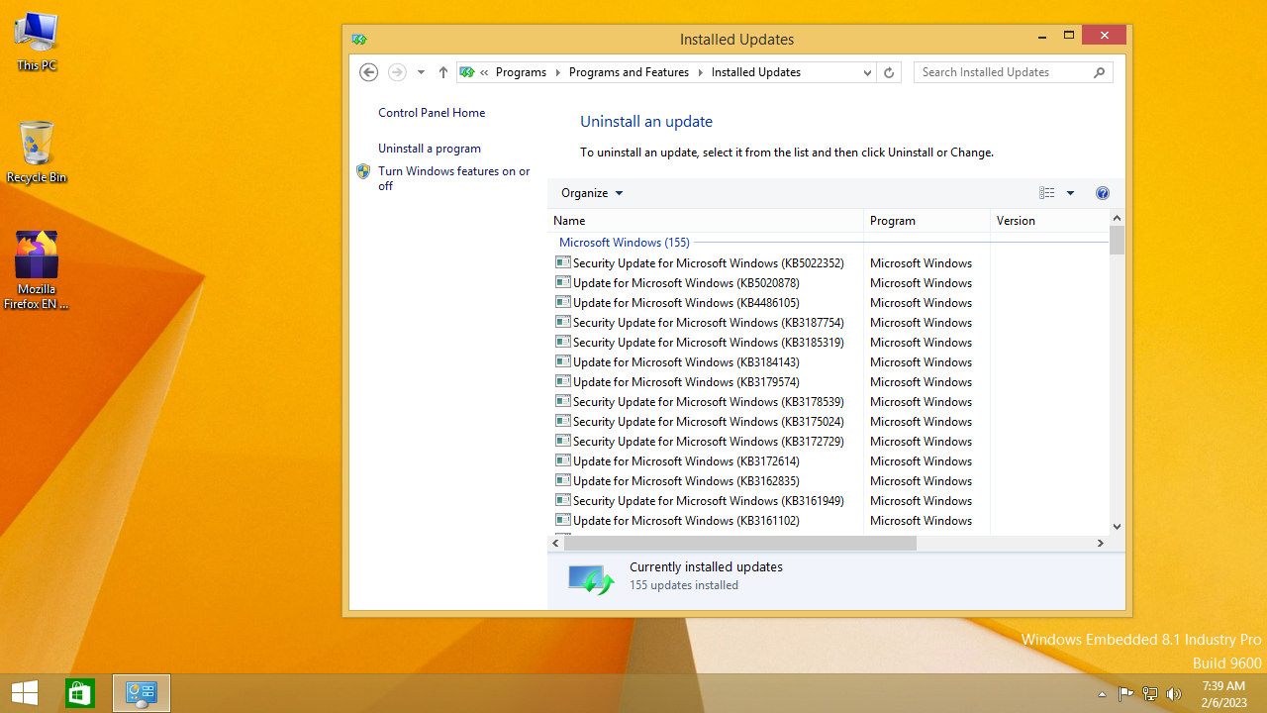
Task: Select Security Update KB3172729 row
Action: pyautogui.click(x=829, y=441)
